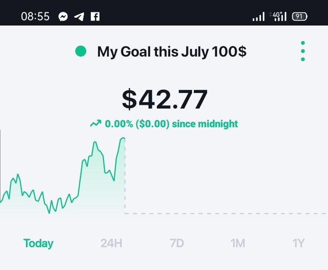Open the three-dot overflow menu
Screen dimensions: 328x270
point(303,51)
